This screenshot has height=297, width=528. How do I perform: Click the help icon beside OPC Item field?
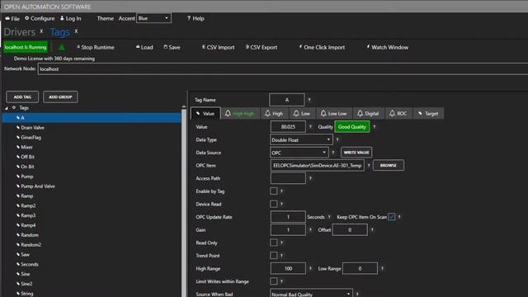click(x=369, y=165)
